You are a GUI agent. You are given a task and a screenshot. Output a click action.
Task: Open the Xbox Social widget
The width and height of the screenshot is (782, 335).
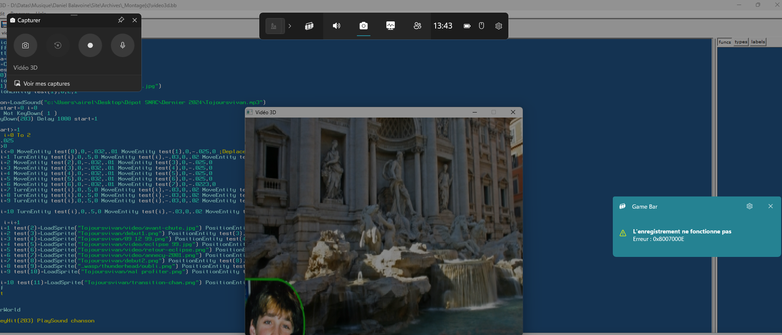pos(418,26)
